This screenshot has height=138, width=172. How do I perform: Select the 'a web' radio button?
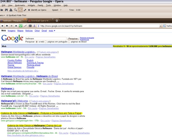37,42
